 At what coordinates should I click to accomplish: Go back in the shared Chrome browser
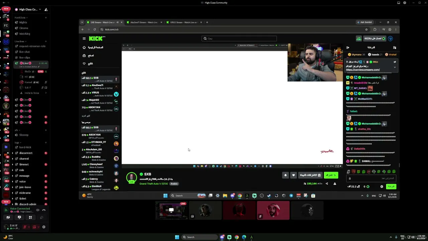(83, 29)
